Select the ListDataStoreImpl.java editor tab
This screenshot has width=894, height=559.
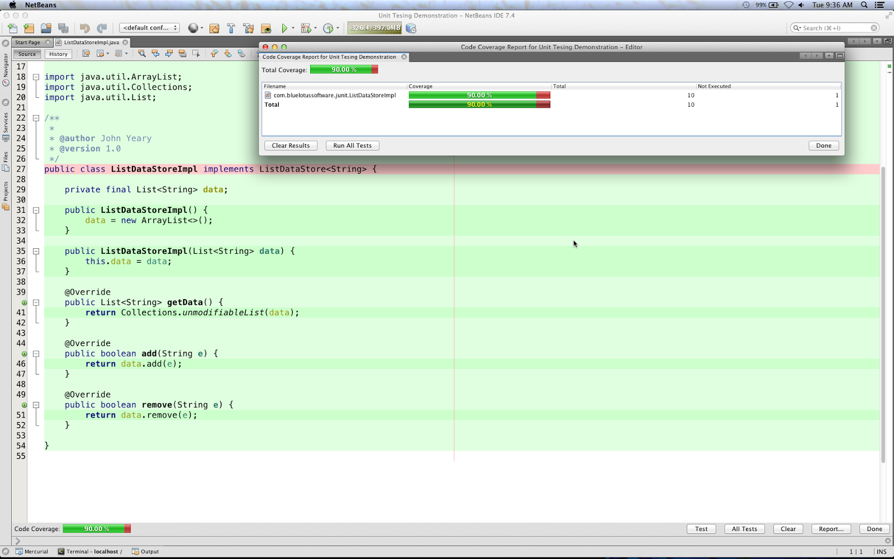[x=91, y=42]
